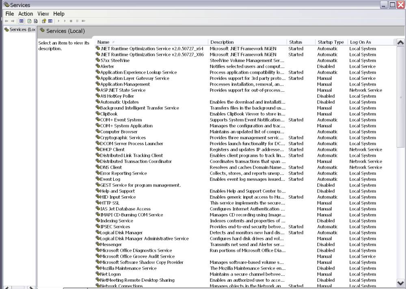Sort services by the Name column header
The image size is (406, 289).
[151, 42]
